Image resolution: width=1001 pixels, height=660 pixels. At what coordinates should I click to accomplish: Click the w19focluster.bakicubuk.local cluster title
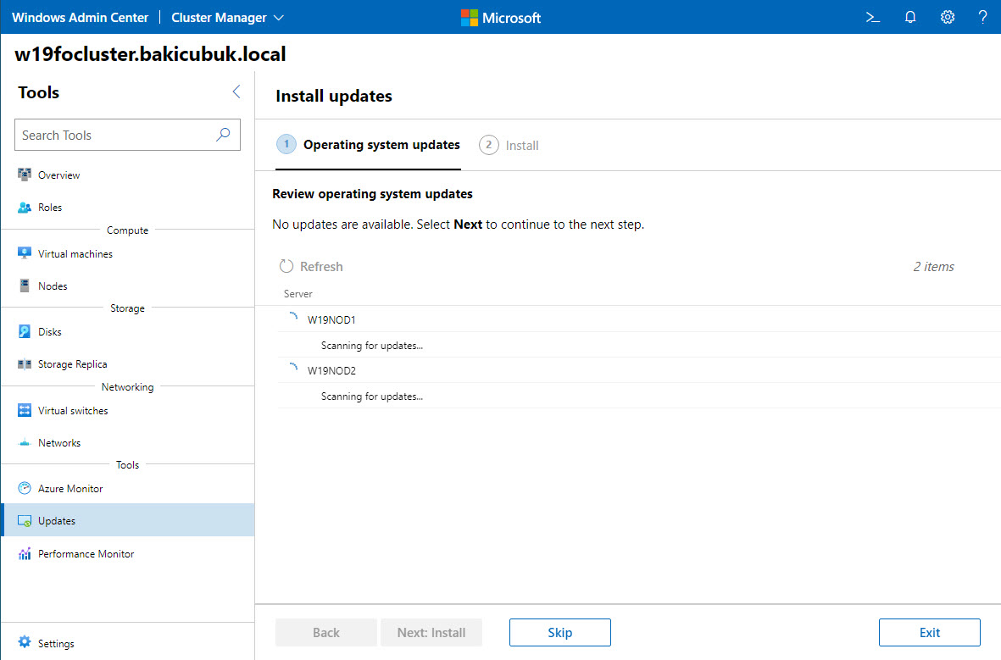150,54
